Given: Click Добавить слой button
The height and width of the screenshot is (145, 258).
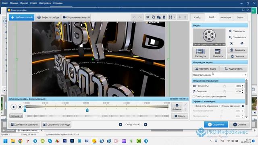Looking at the screenshot, I should click(21, 17).
